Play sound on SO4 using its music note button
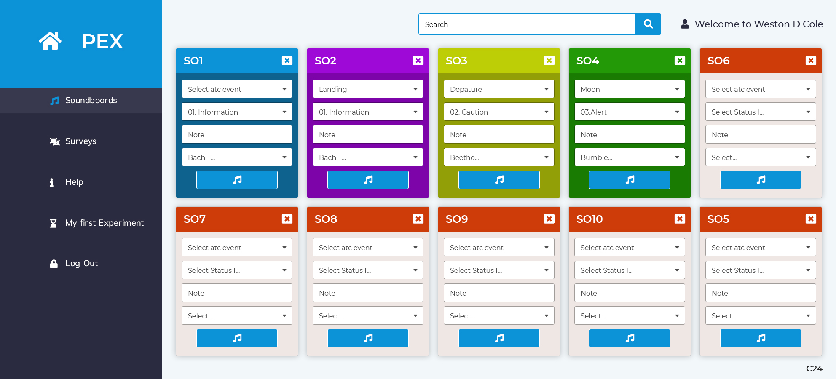The height and width of the screenshot is (379, 836). tap(630, 179)
